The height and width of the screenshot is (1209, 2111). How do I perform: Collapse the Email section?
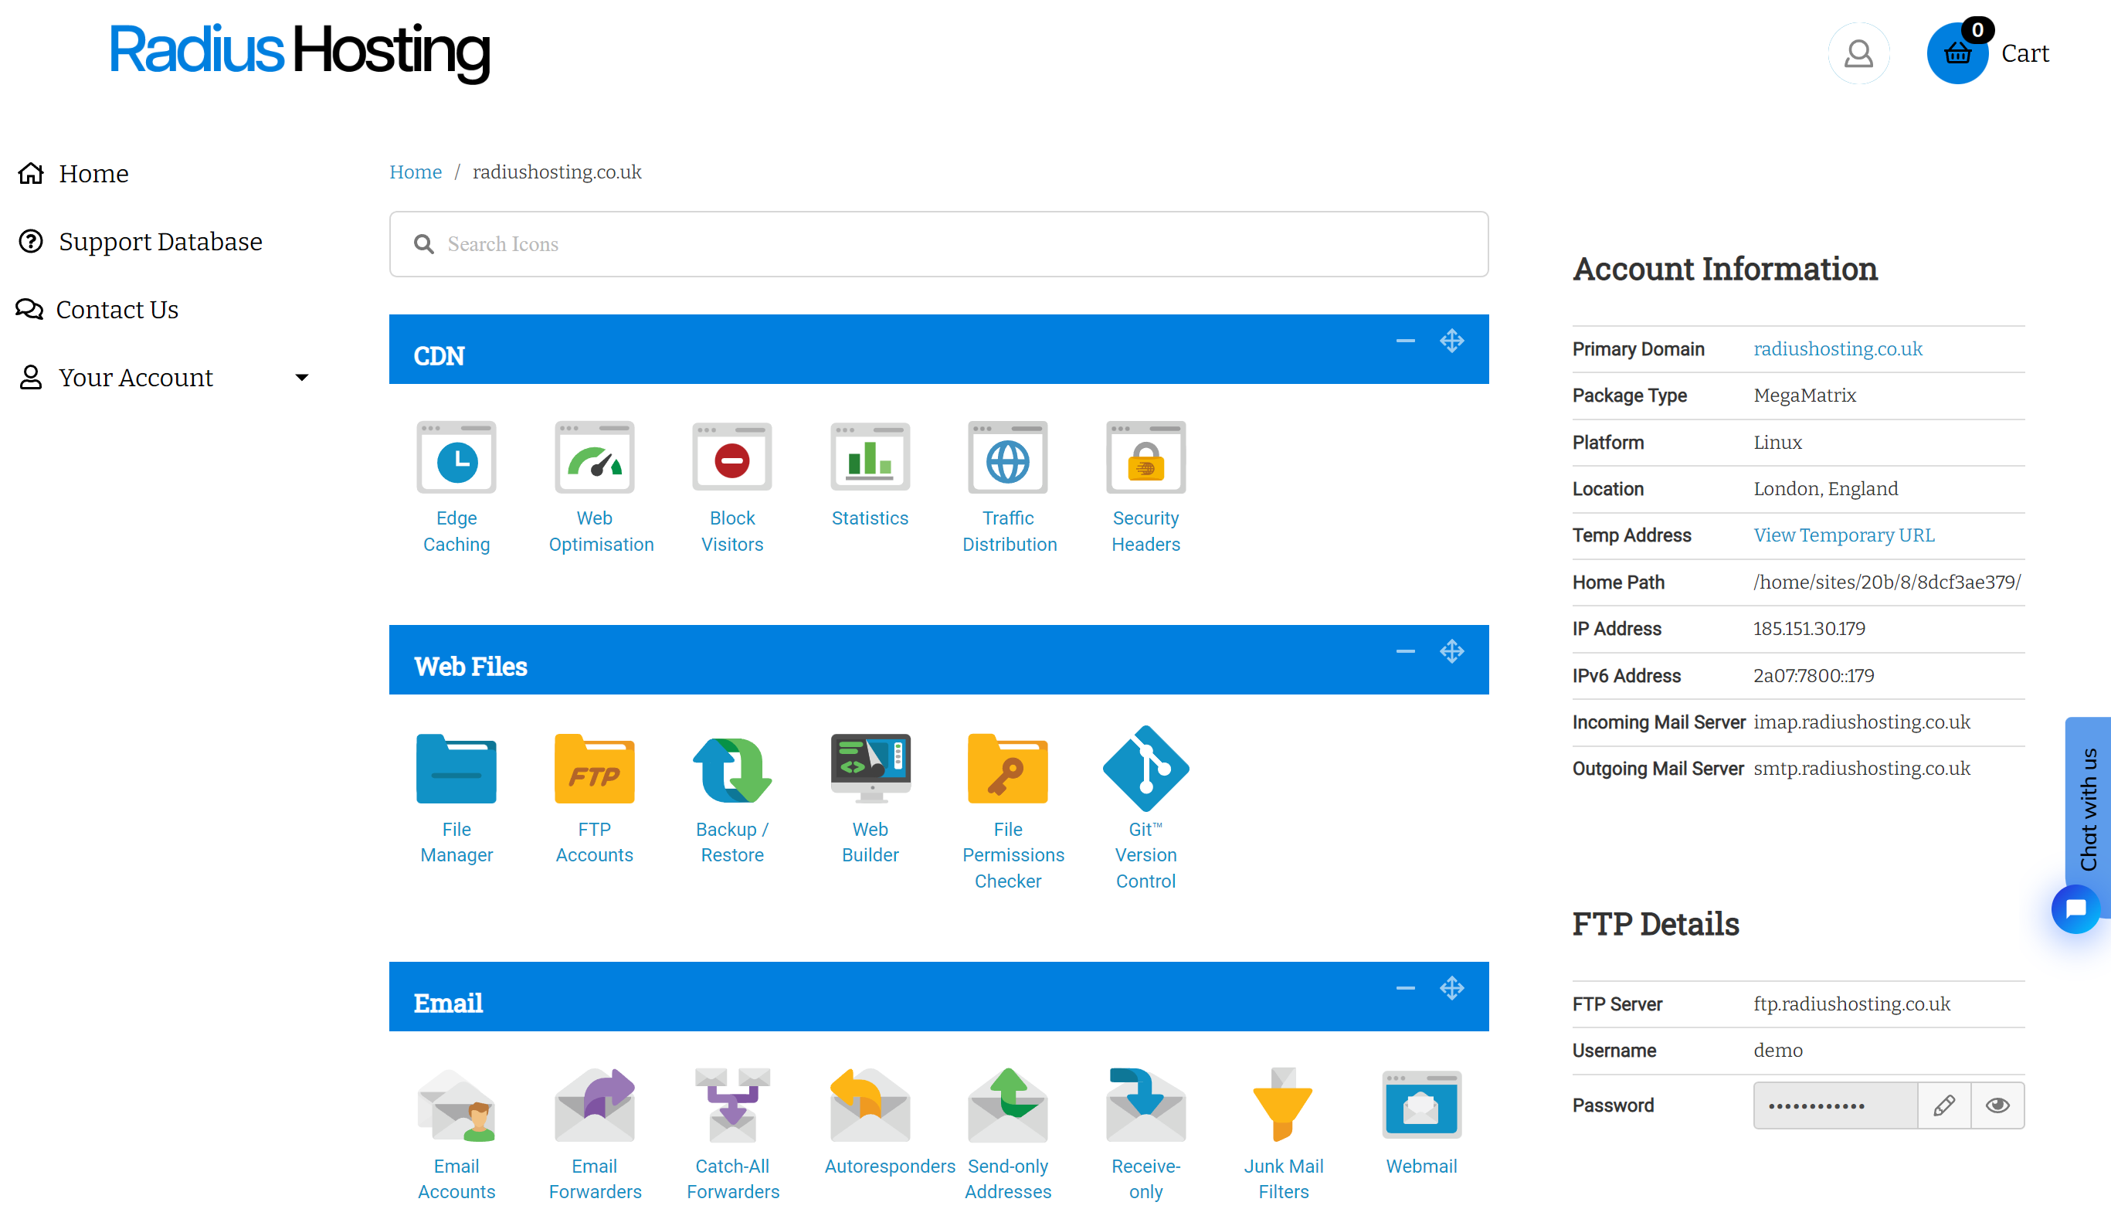[x=1404, y=988]
